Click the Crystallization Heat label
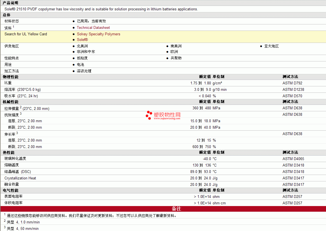 point(20,178)
